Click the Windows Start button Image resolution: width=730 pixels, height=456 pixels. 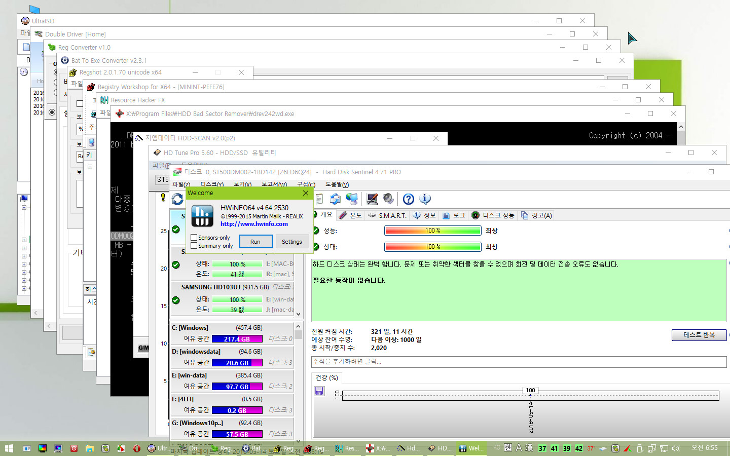tap(9, 448)
